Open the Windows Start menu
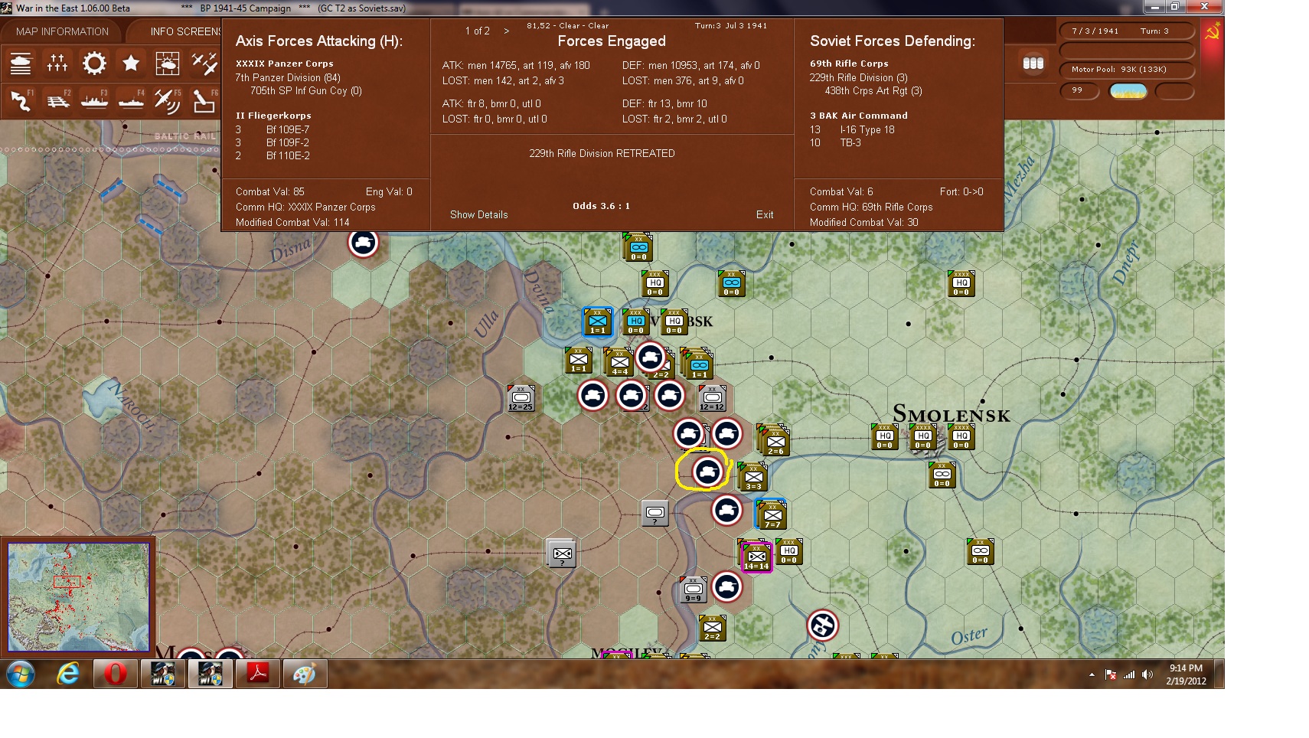This screenshot has width=1309, height=738. click(21, 674)
